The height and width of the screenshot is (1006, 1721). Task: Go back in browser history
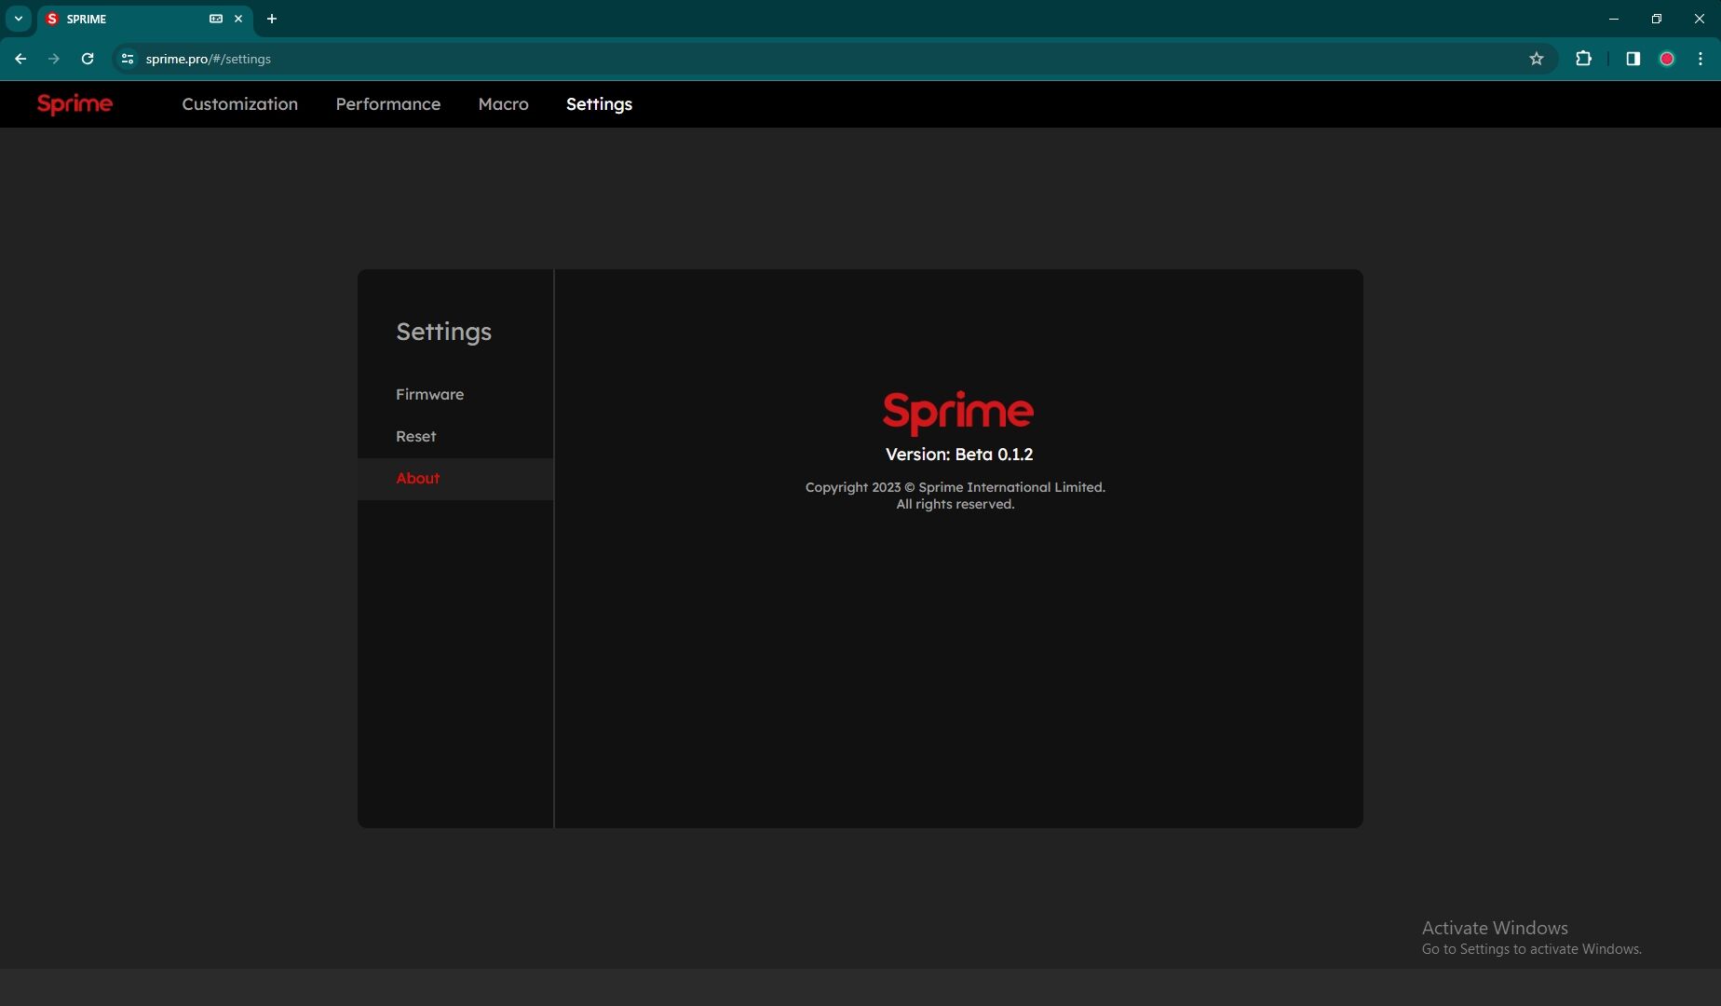(x=20, y=59)
